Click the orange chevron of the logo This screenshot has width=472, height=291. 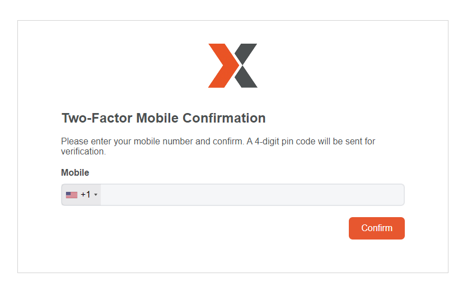[220, 66]
